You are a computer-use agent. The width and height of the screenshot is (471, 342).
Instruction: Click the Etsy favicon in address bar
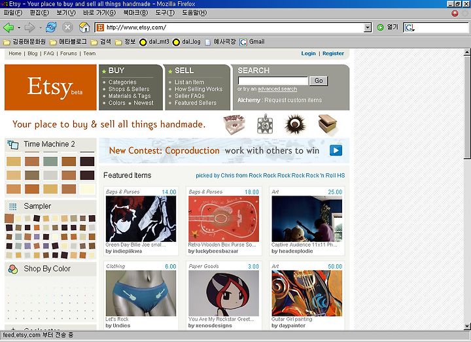click(x=100, y=27)
